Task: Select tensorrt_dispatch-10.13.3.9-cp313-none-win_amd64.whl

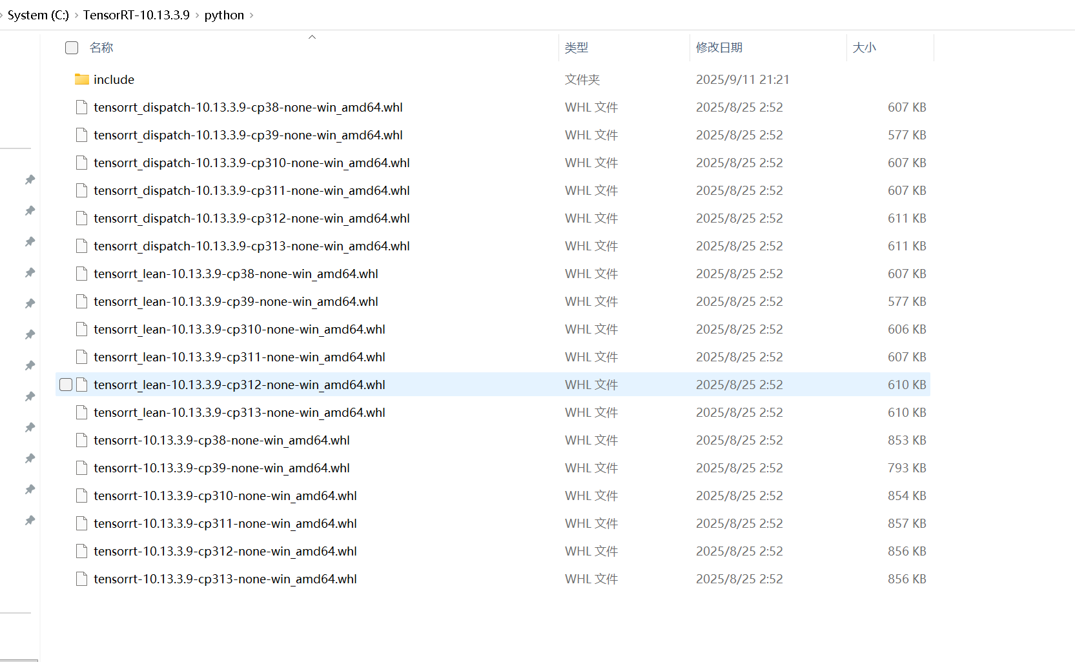Action: [x=252, y=246]
